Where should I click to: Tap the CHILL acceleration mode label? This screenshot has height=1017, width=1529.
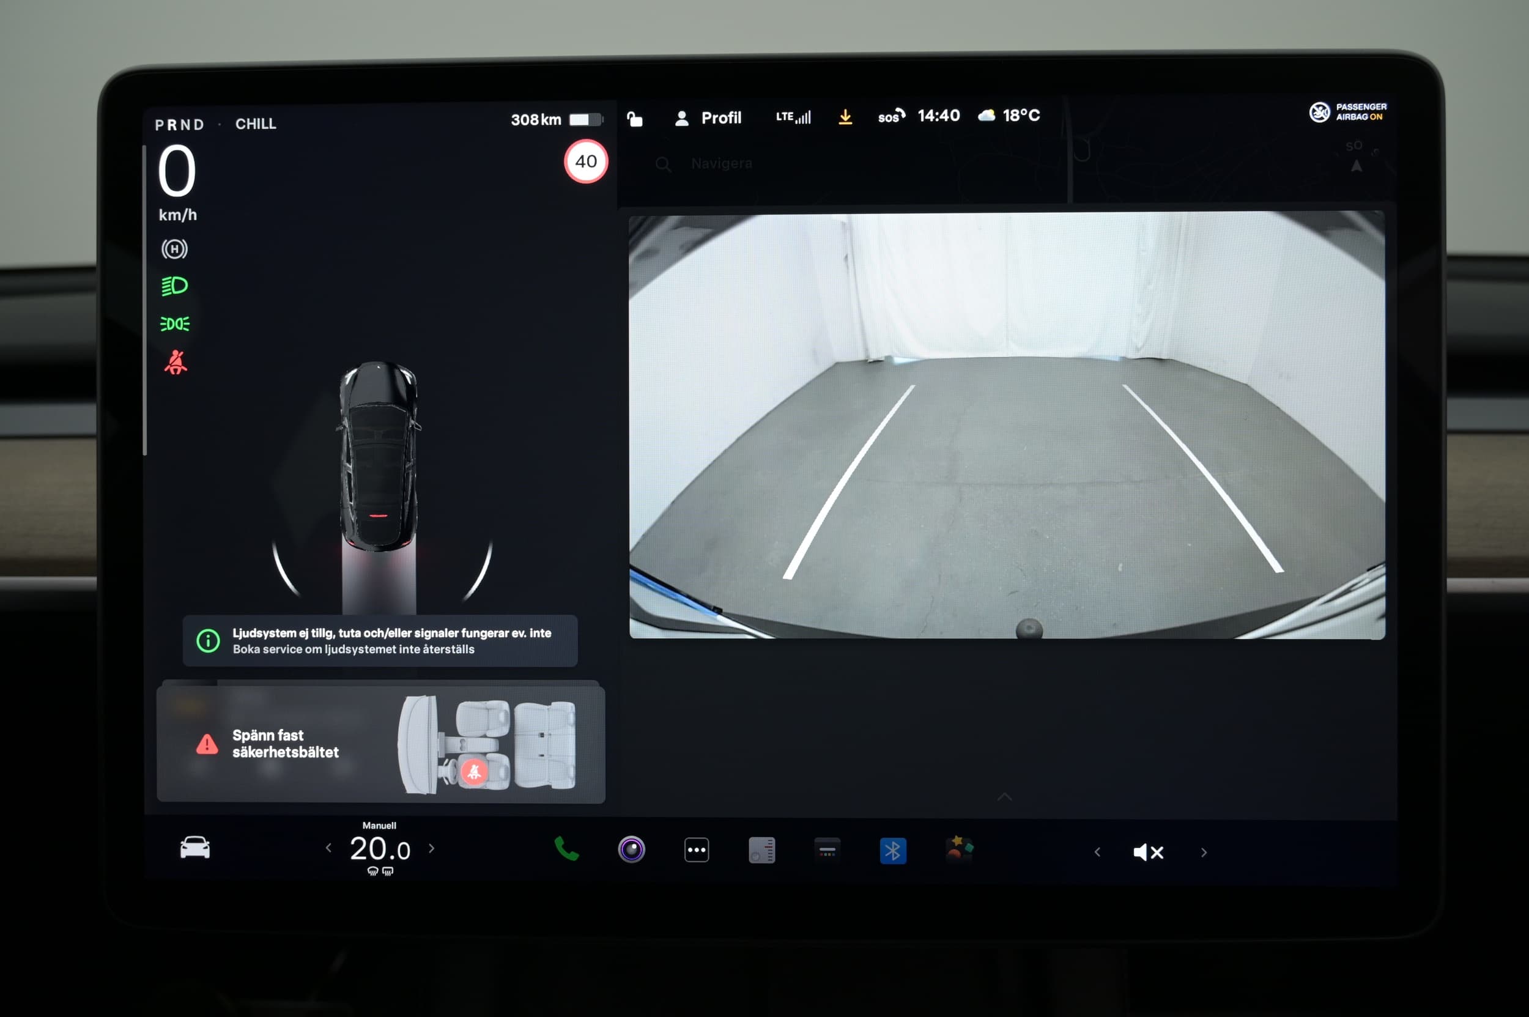(x=256, y=124)
